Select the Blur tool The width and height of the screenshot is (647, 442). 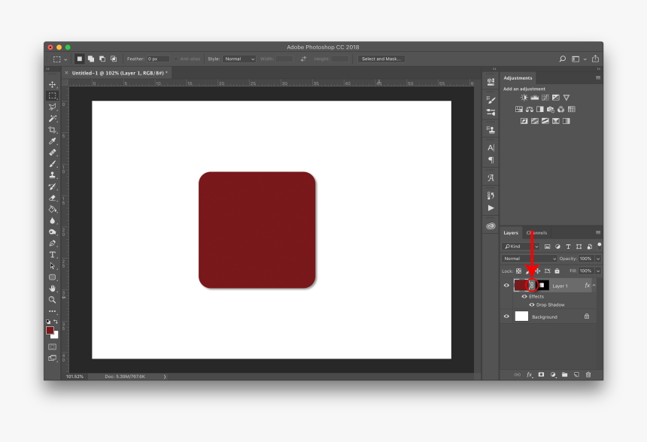[53, 220]
